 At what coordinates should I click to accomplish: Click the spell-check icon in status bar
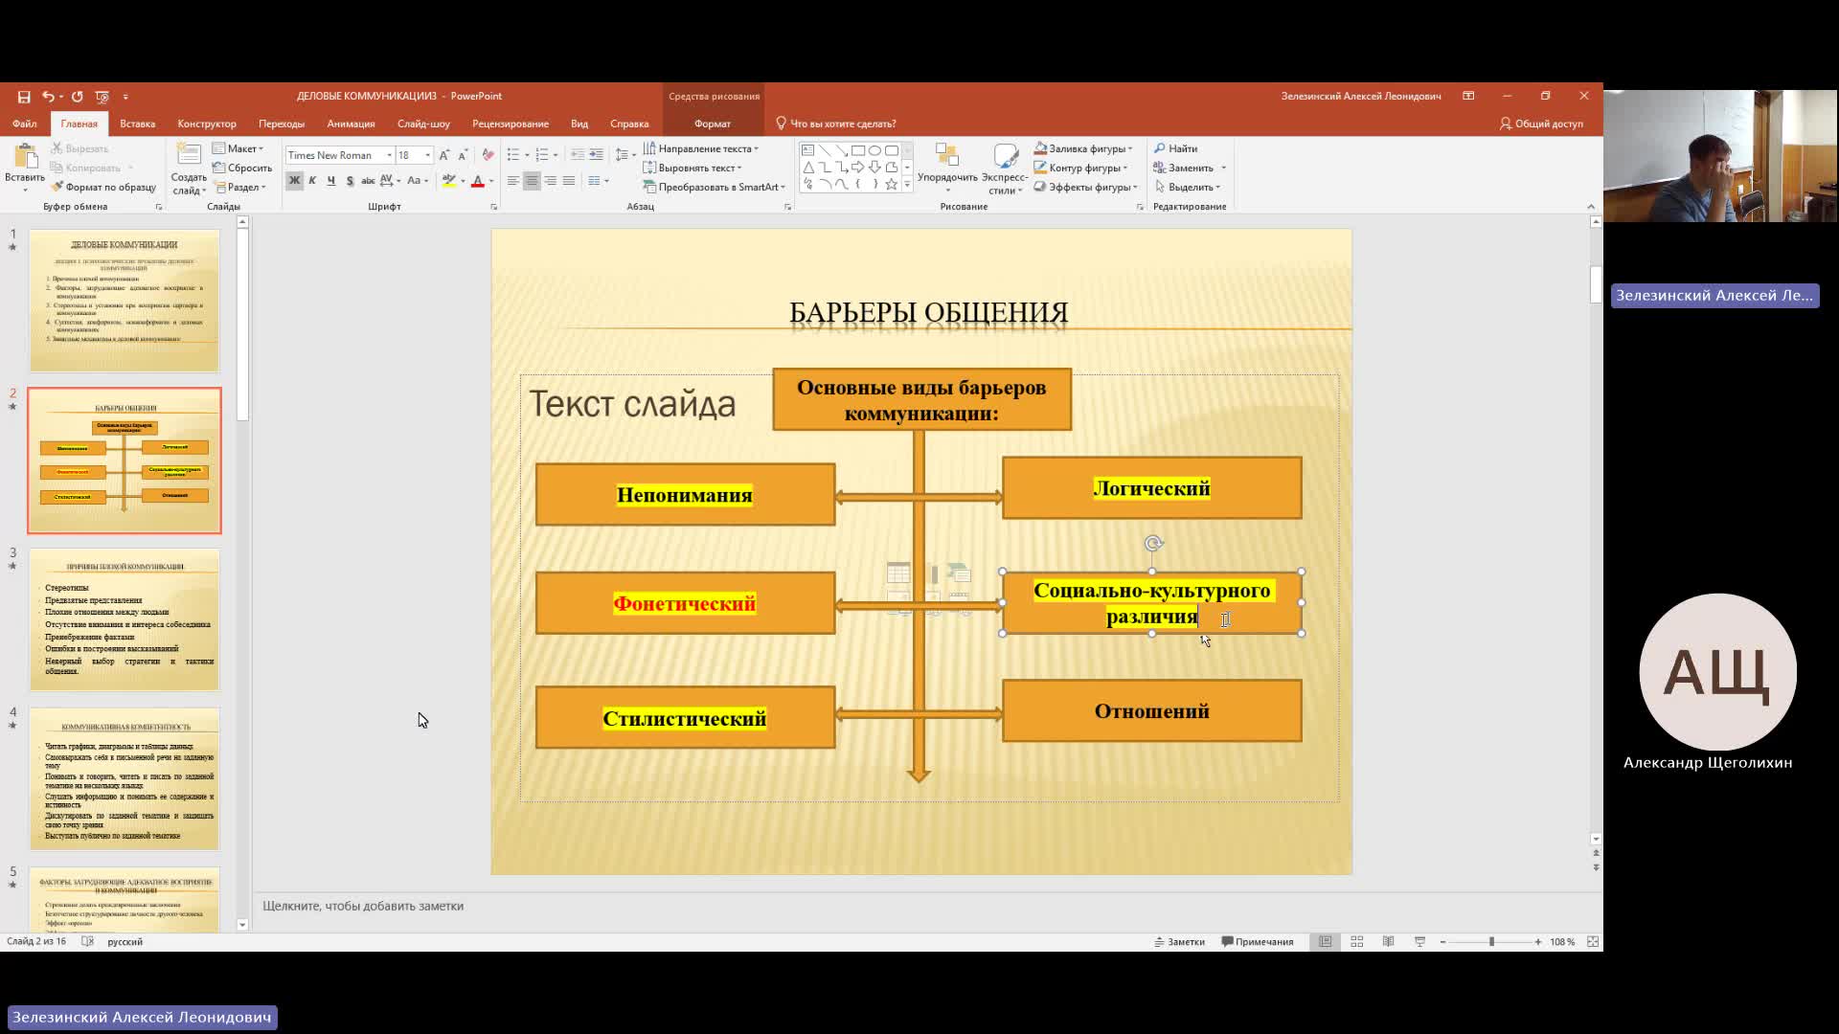click(87, 942)
